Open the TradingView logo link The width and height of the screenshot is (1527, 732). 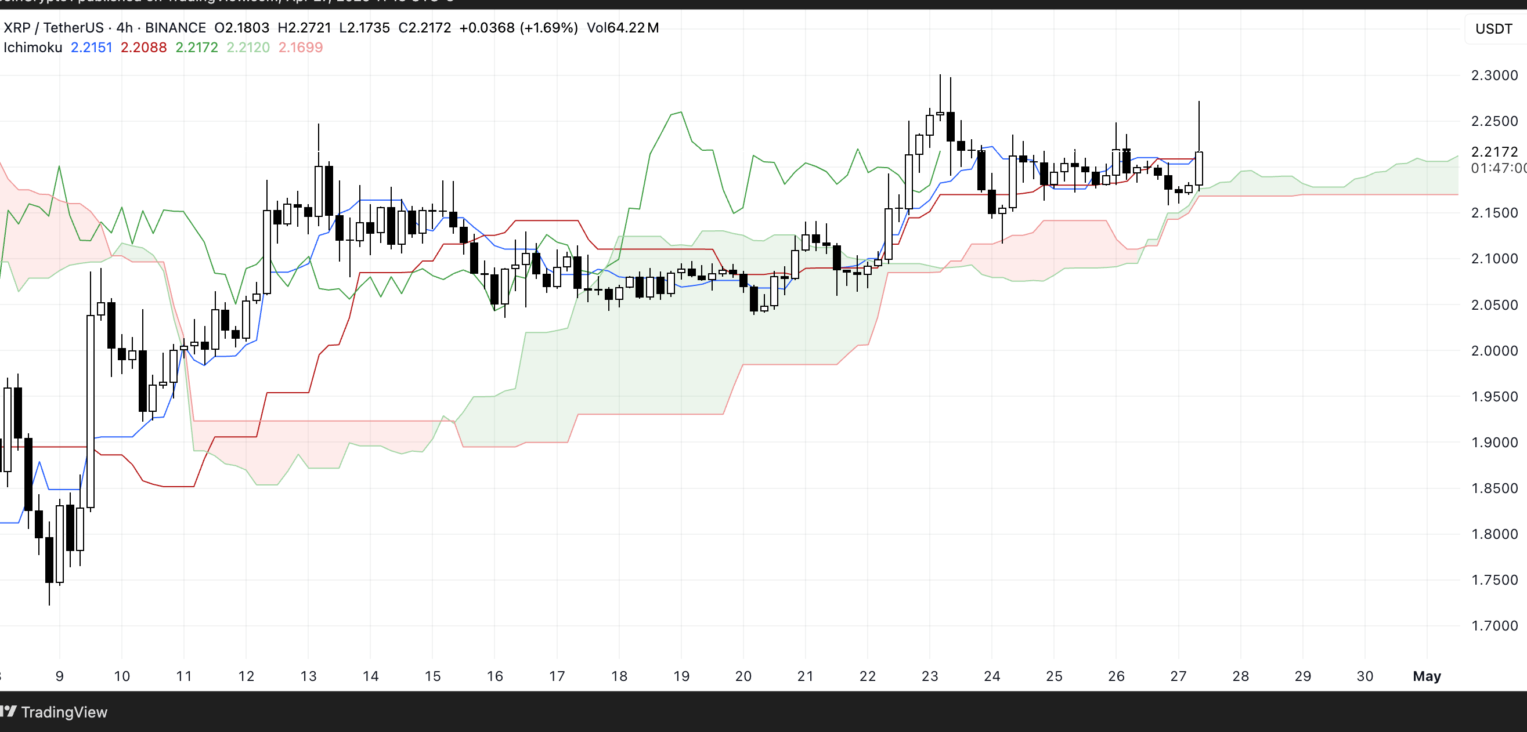(x=54, y=712)
